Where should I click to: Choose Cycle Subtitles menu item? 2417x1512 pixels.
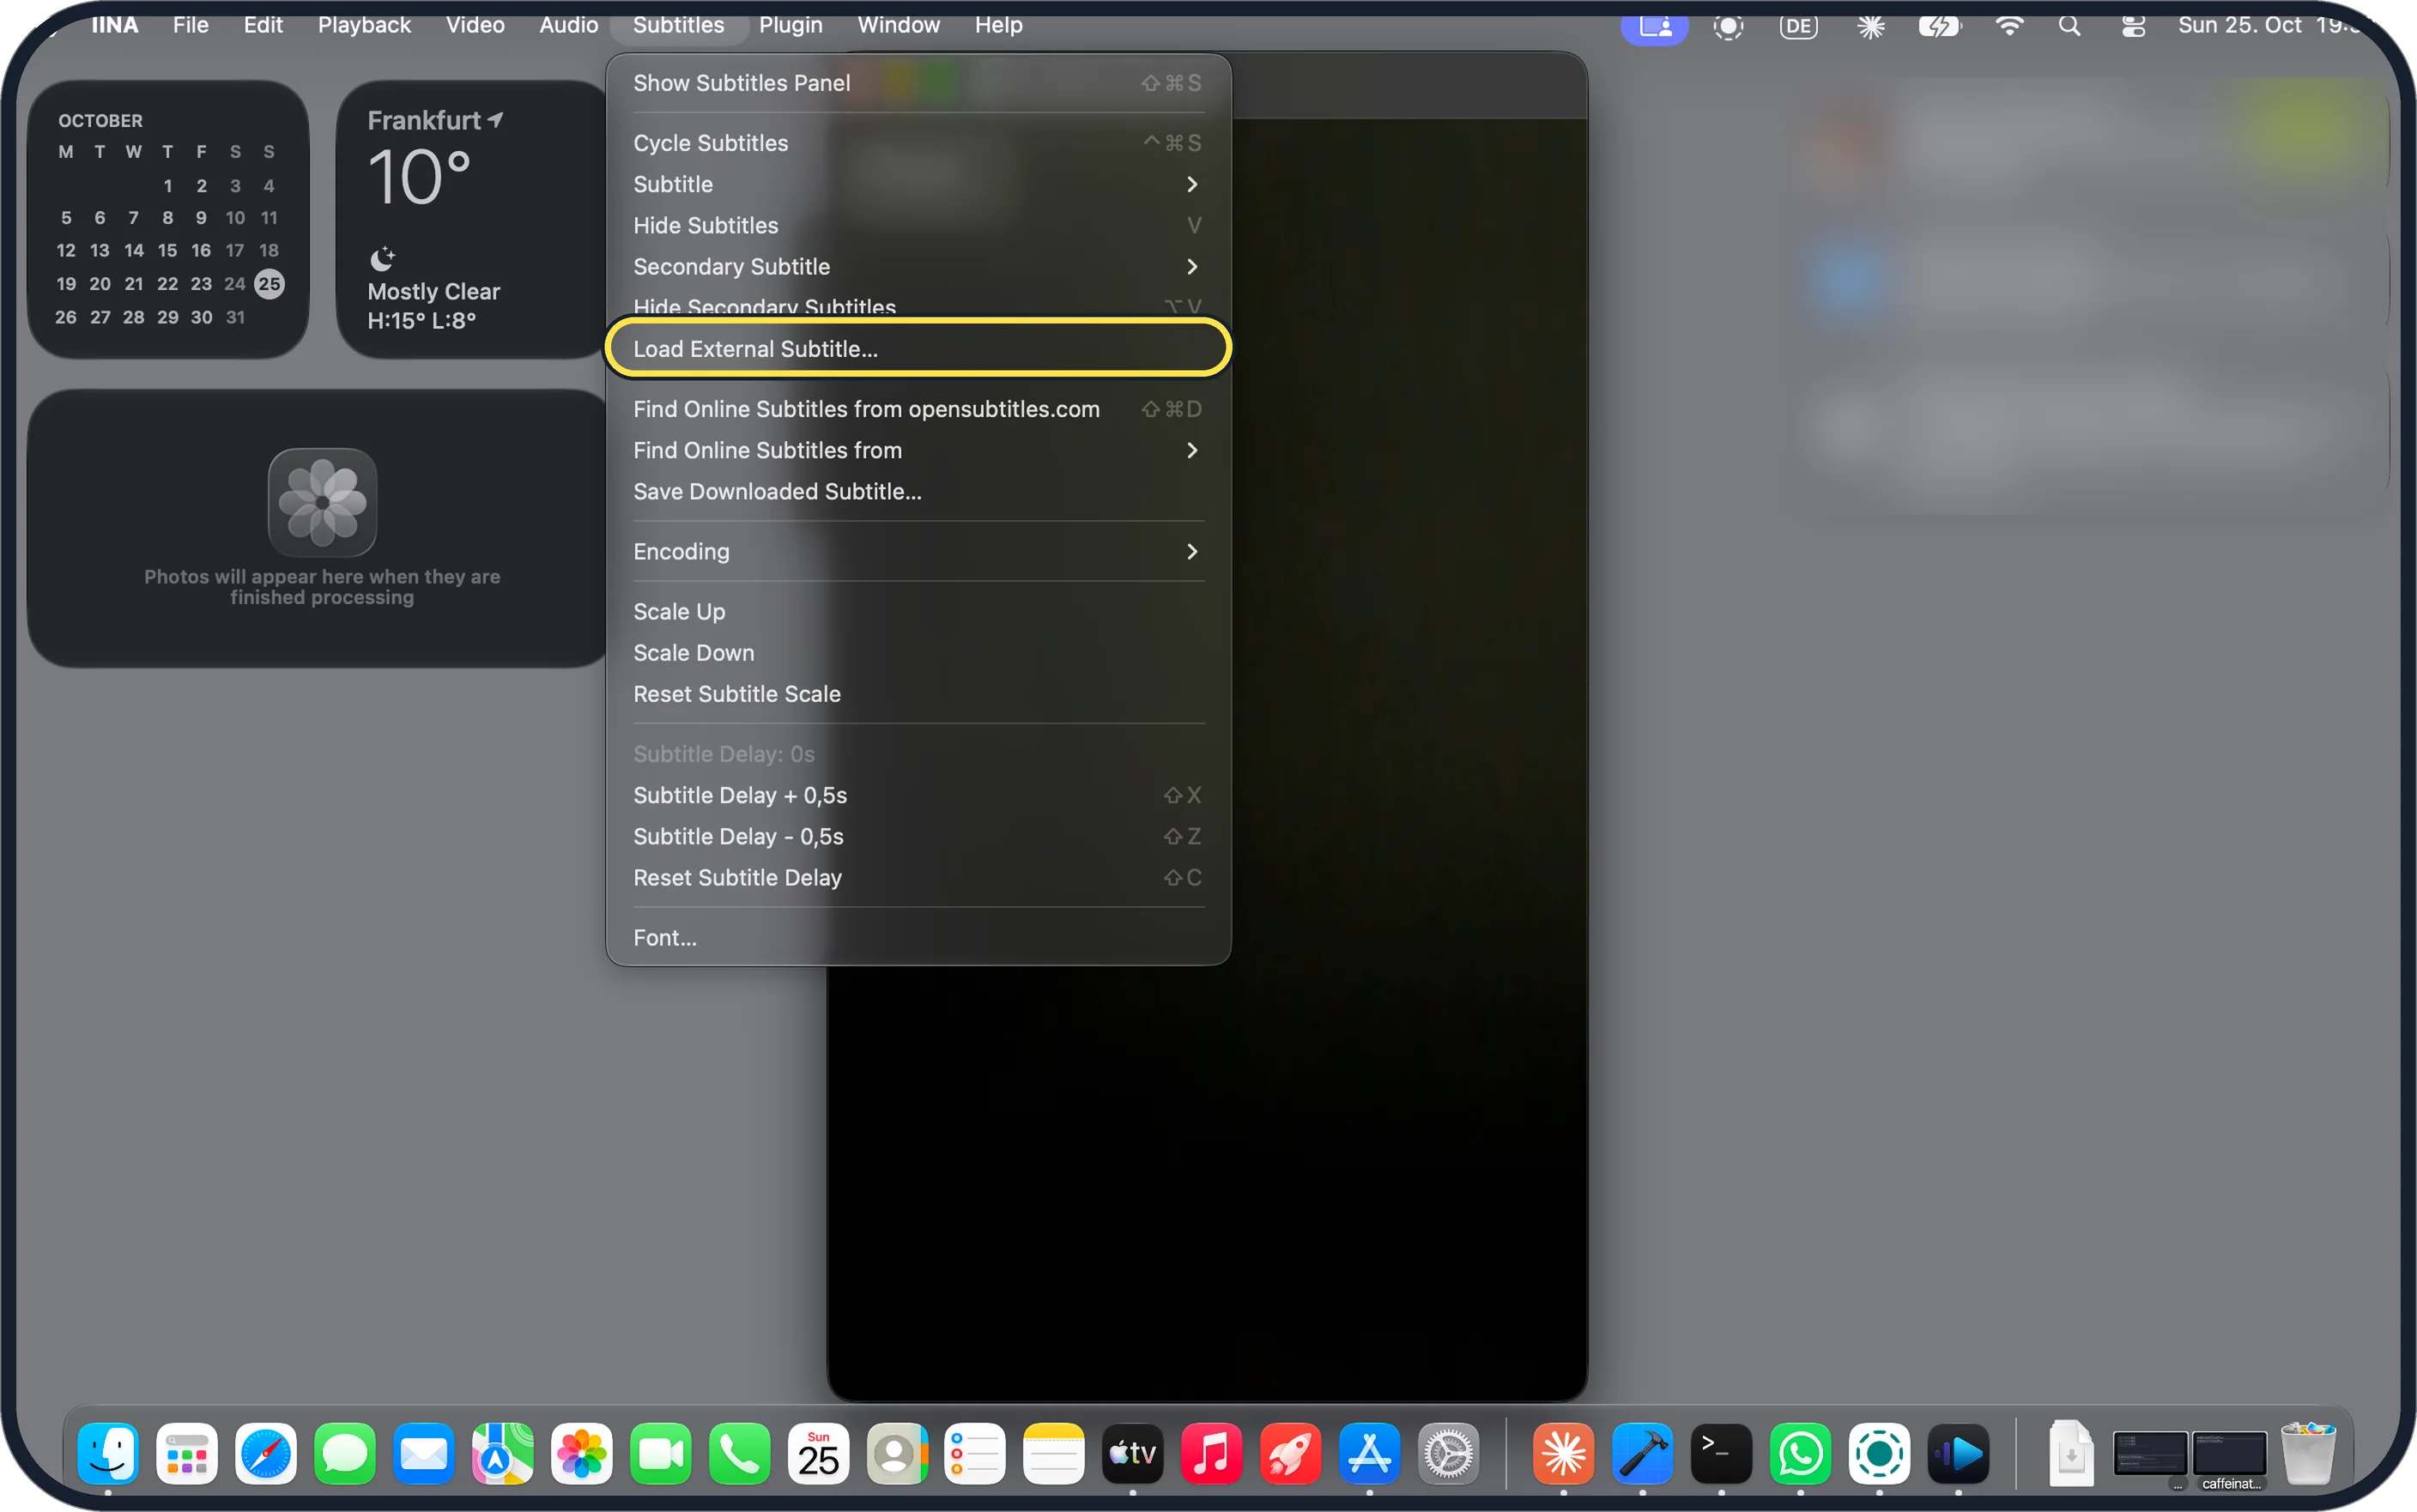918,143
